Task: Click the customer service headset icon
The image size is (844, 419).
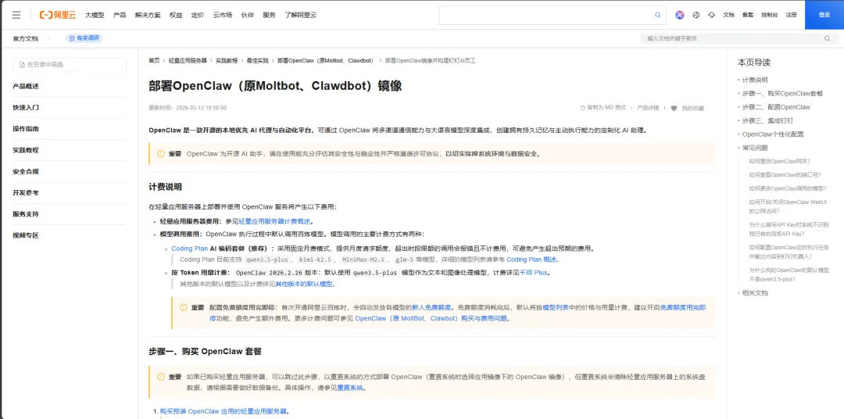Action: point(712,15)
